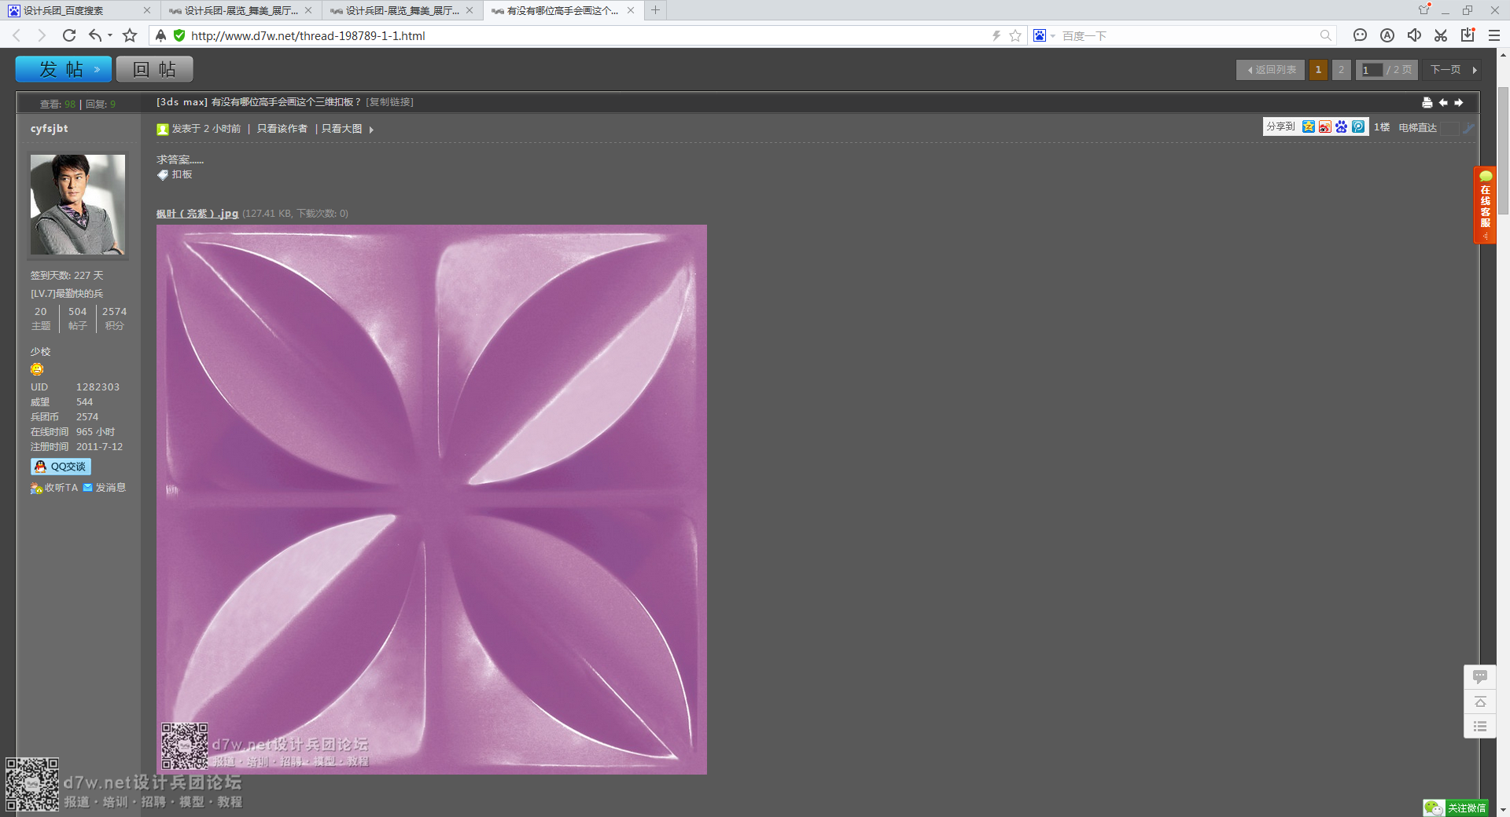Click the skin shirt icon
Image resolution: width=1510 pixels, height=817 pixels.
pos(1424,9)
